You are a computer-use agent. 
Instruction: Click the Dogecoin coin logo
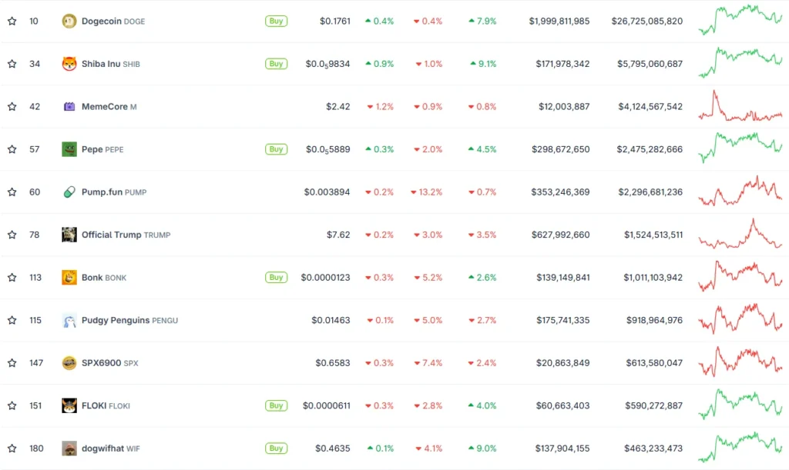click(69, 21)
